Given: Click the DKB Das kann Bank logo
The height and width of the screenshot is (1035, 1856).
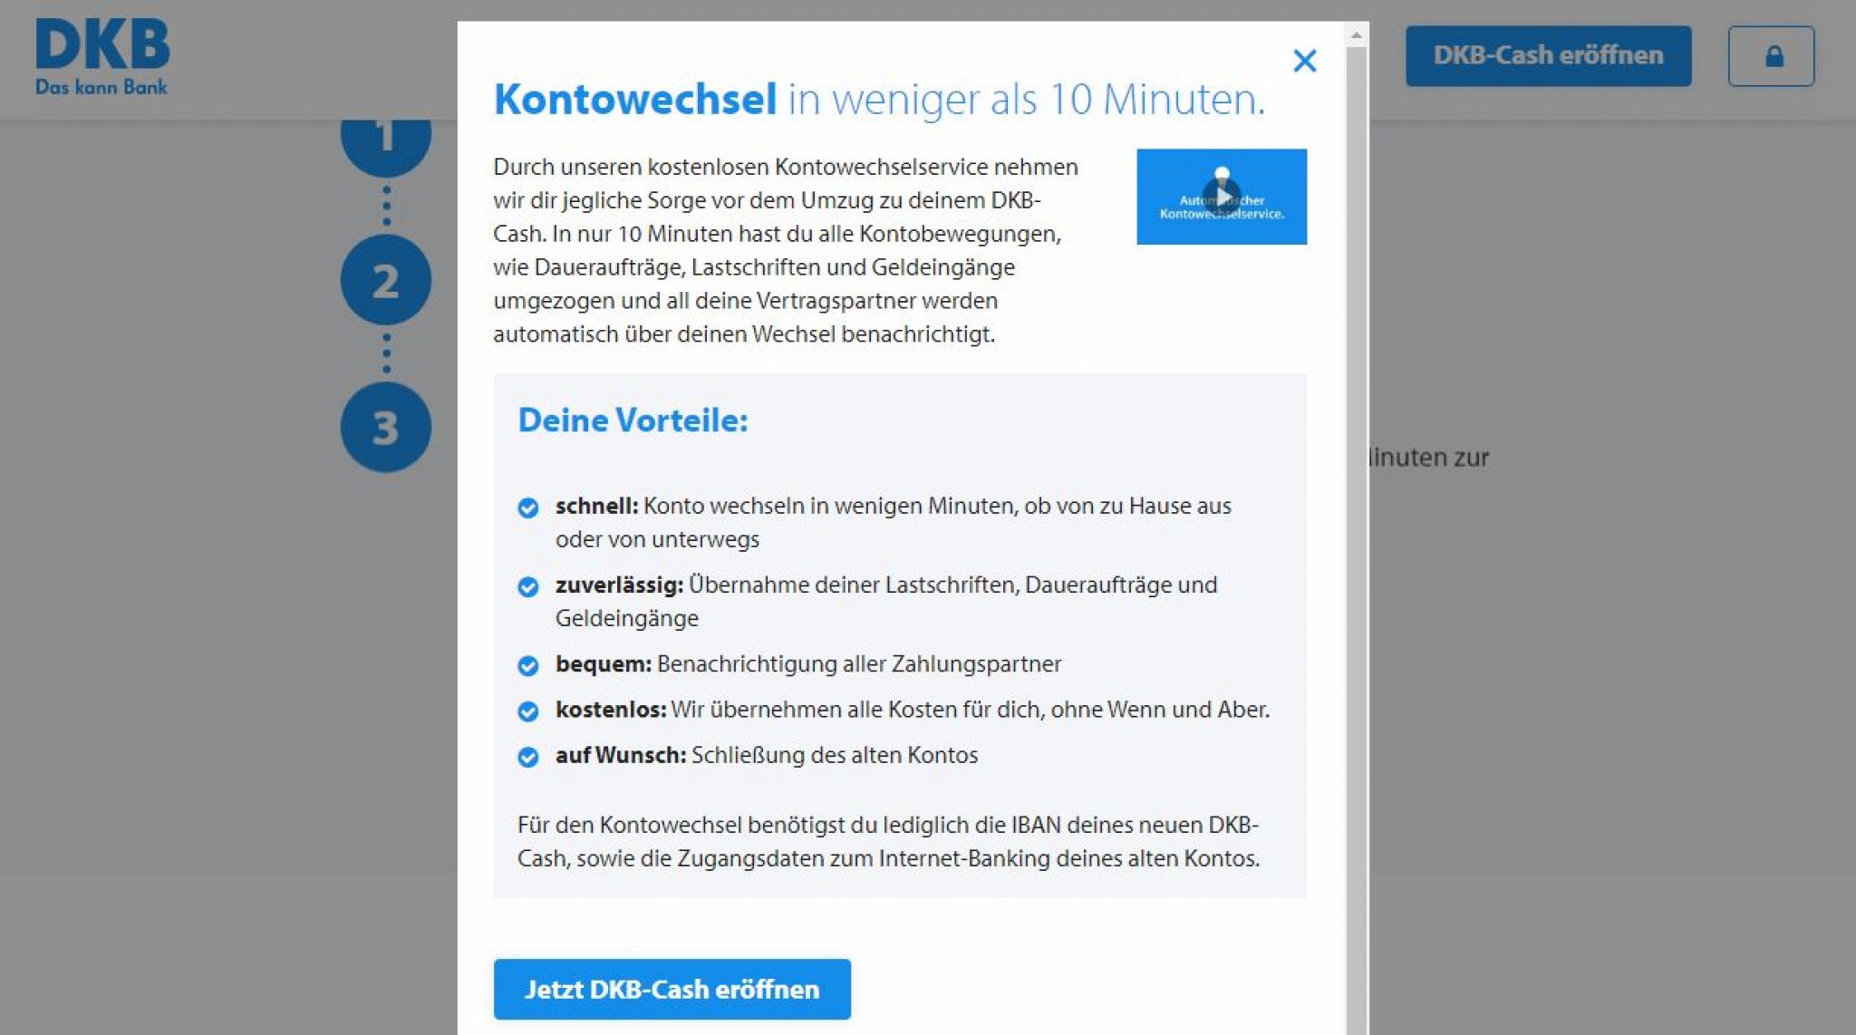Looking at the screenshot, I should (102, 56).
